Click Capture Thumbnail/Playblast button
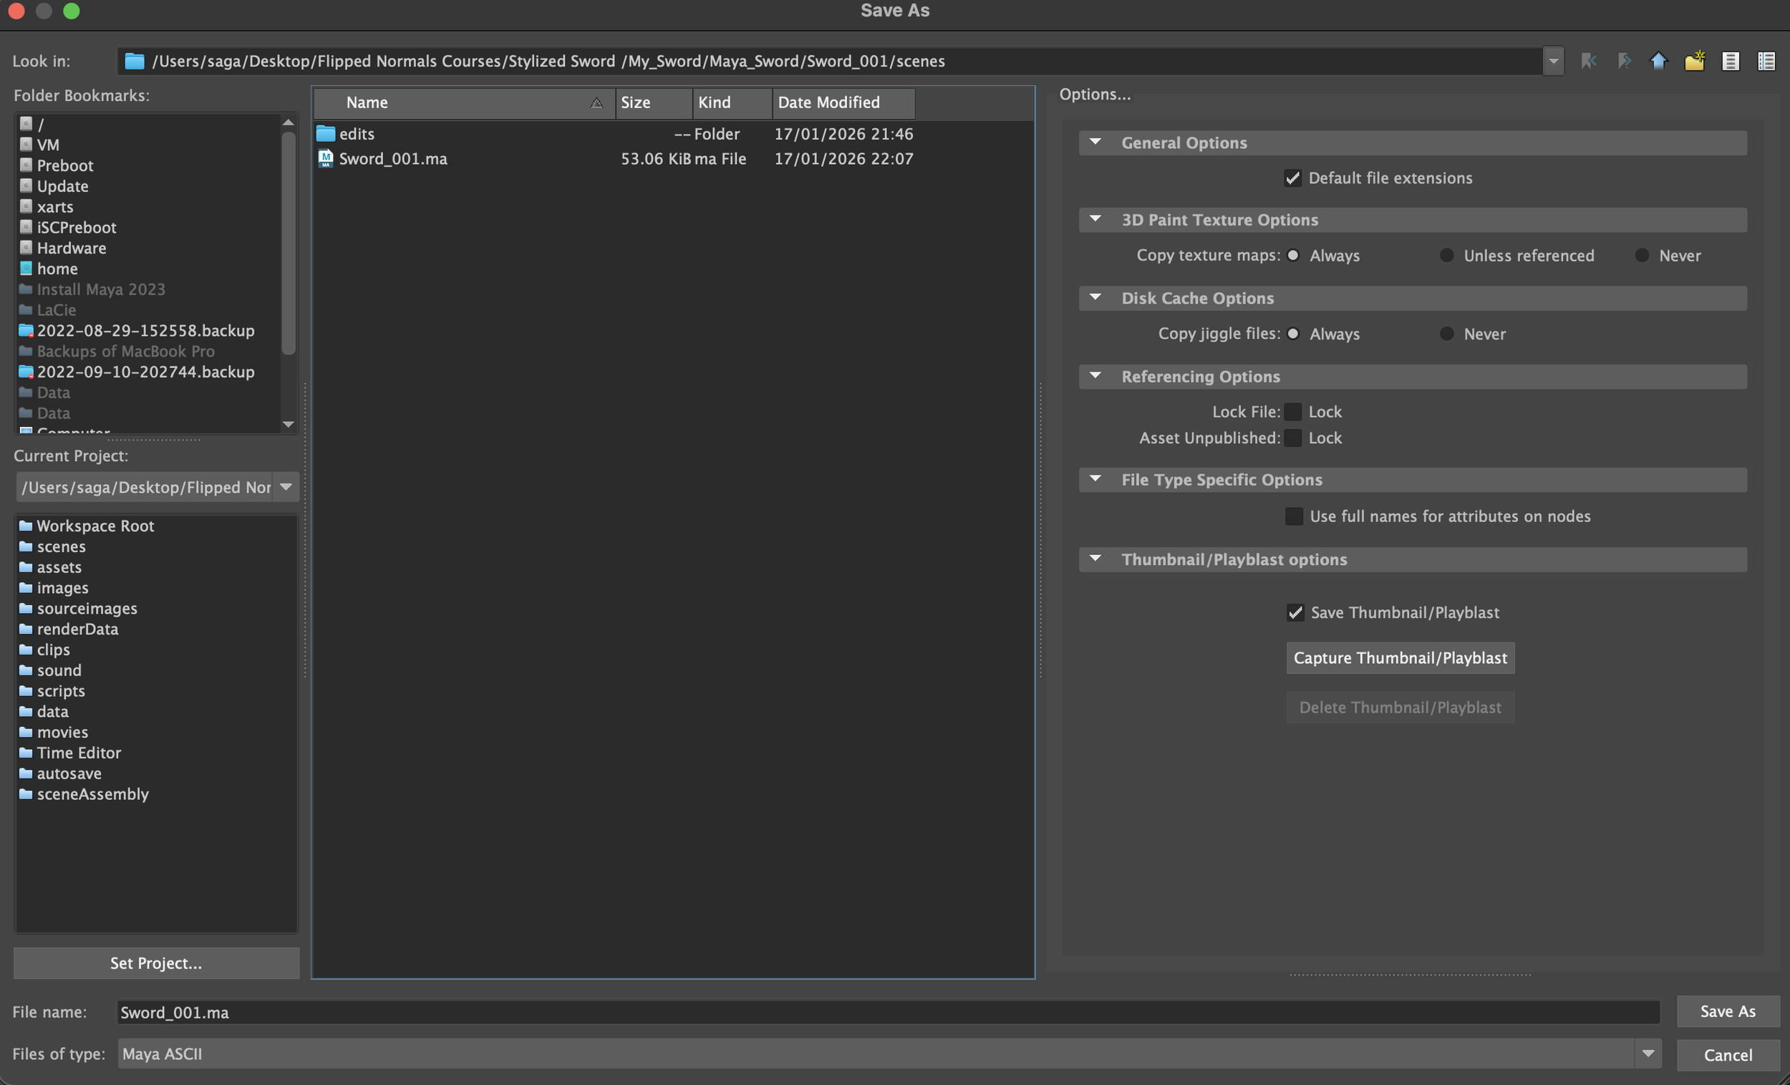Image resolution: width=1790 pixels, height=1085 pixels. 1400,657
